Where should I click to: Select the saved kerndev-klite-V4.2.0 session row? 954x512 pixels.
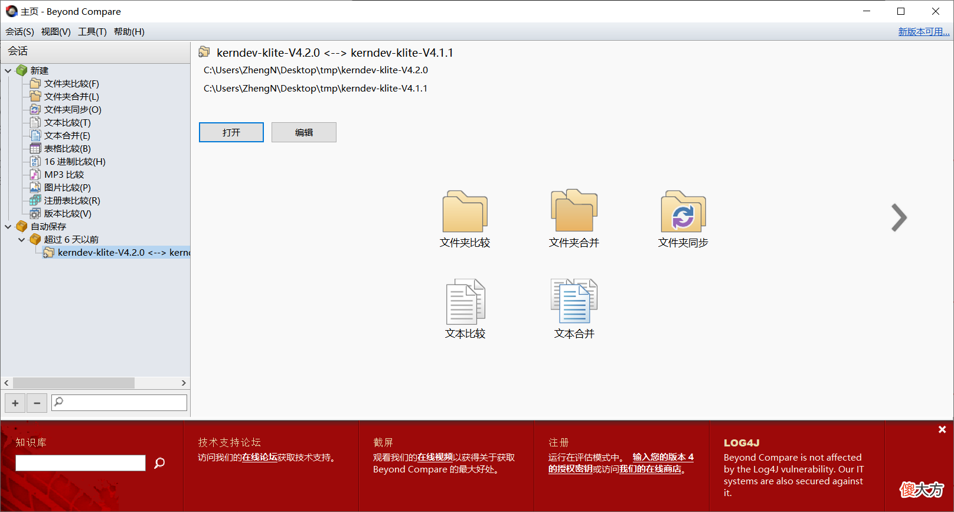(x=117, y=253)
